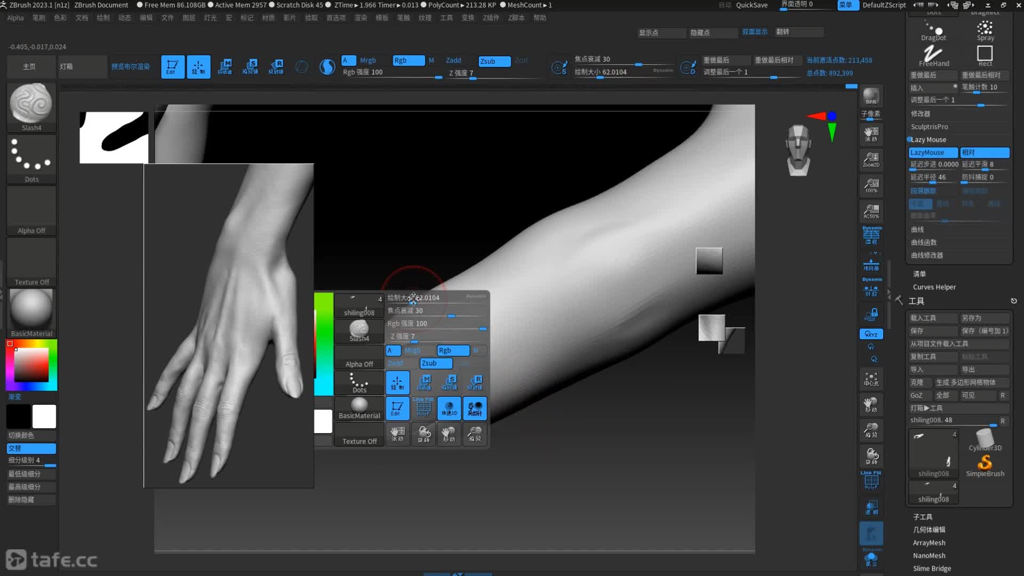The height and width of the screenshot is (576, 1024).
Task: Open the 帮助 (Help) menu
Action: [540, 18]
